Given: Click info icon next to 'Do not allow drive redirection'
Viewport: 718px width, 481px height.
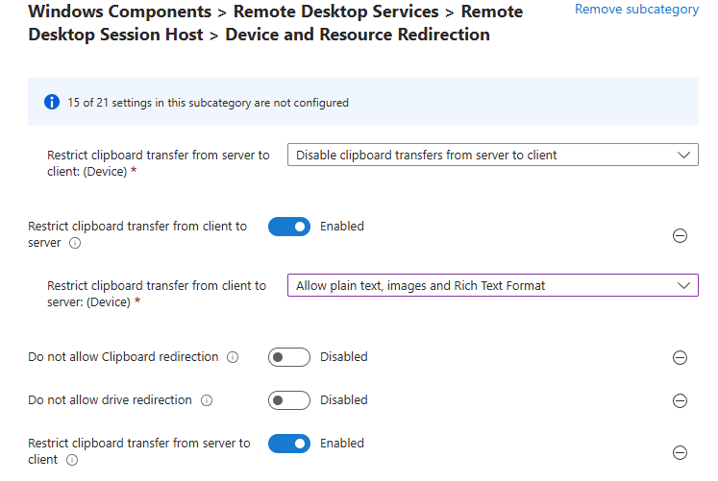Looking at the screenshot, I should click(x=206, y=400).
